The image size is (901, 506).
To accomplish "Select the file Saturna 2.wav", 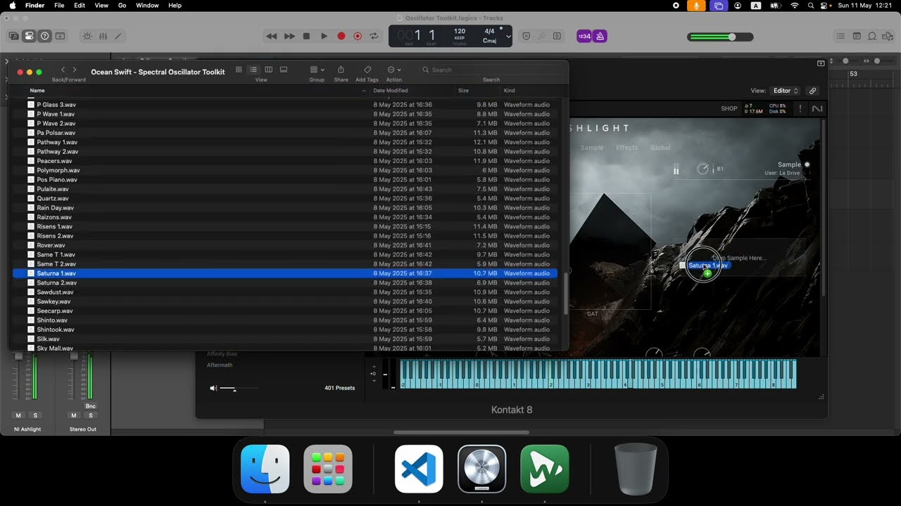I will point(285,283).
